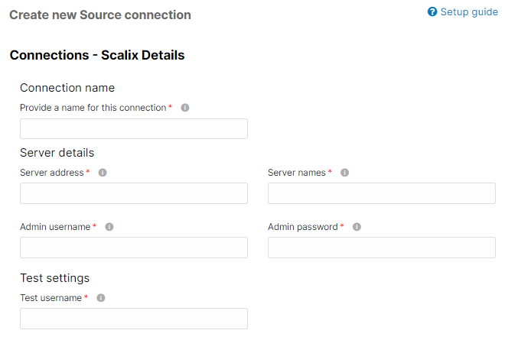
Task: Click the Admin username text box
Action: pyautogui.click(x=134, y=248)
